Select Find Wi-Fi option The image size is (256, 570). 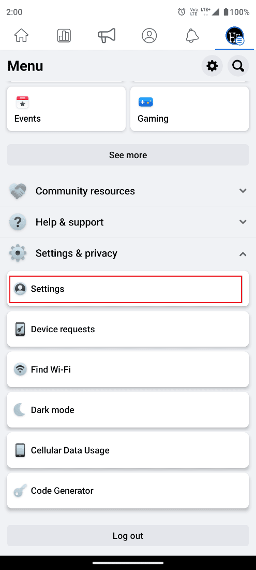128,369
